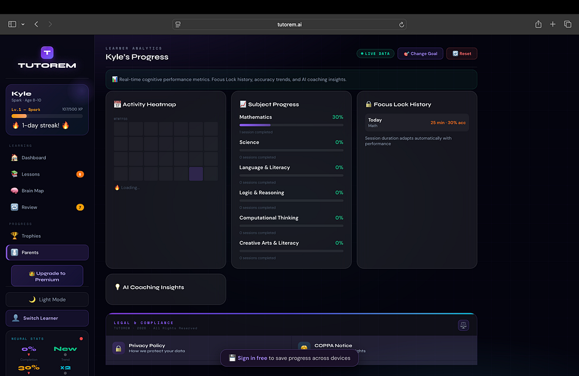Click the Tutorem T logo icon
The height and width of the screenshot is (376, 579).
pos(47,53)
